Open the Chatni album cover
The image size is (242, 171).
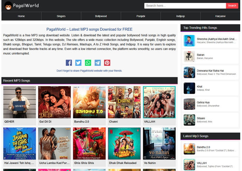tap(124, 102)
